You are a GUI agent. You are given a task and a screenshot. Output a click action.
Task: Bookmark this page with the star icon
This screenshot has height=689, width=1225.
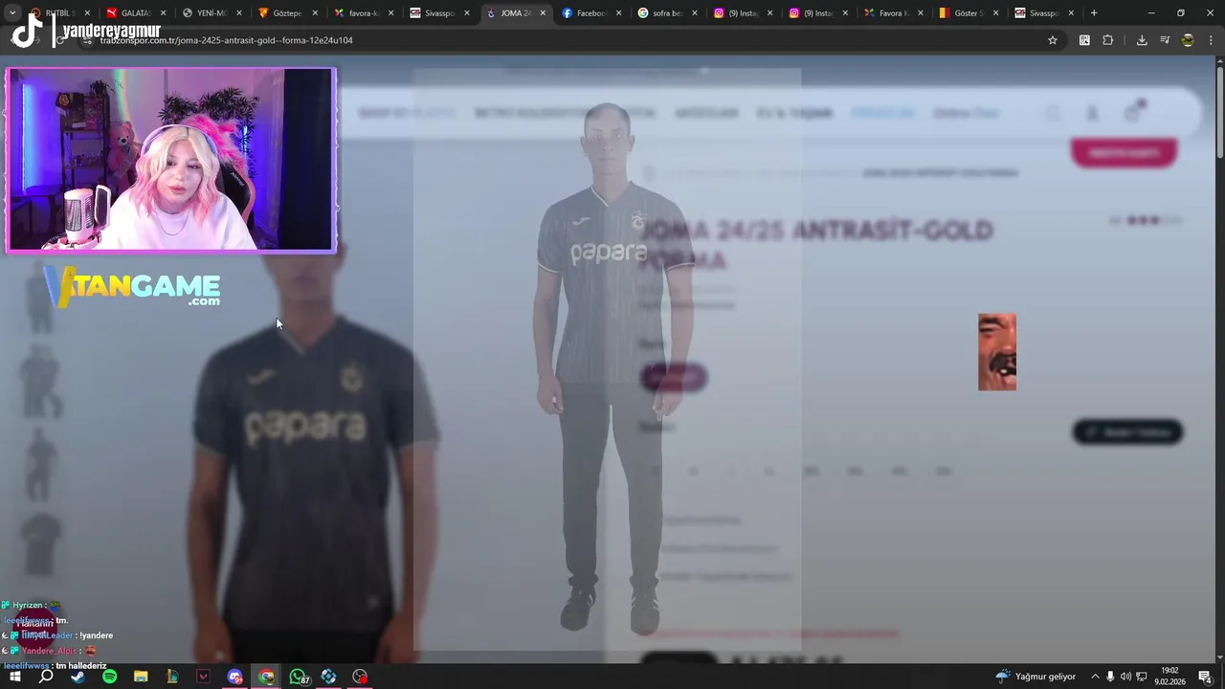[1053, 40]
